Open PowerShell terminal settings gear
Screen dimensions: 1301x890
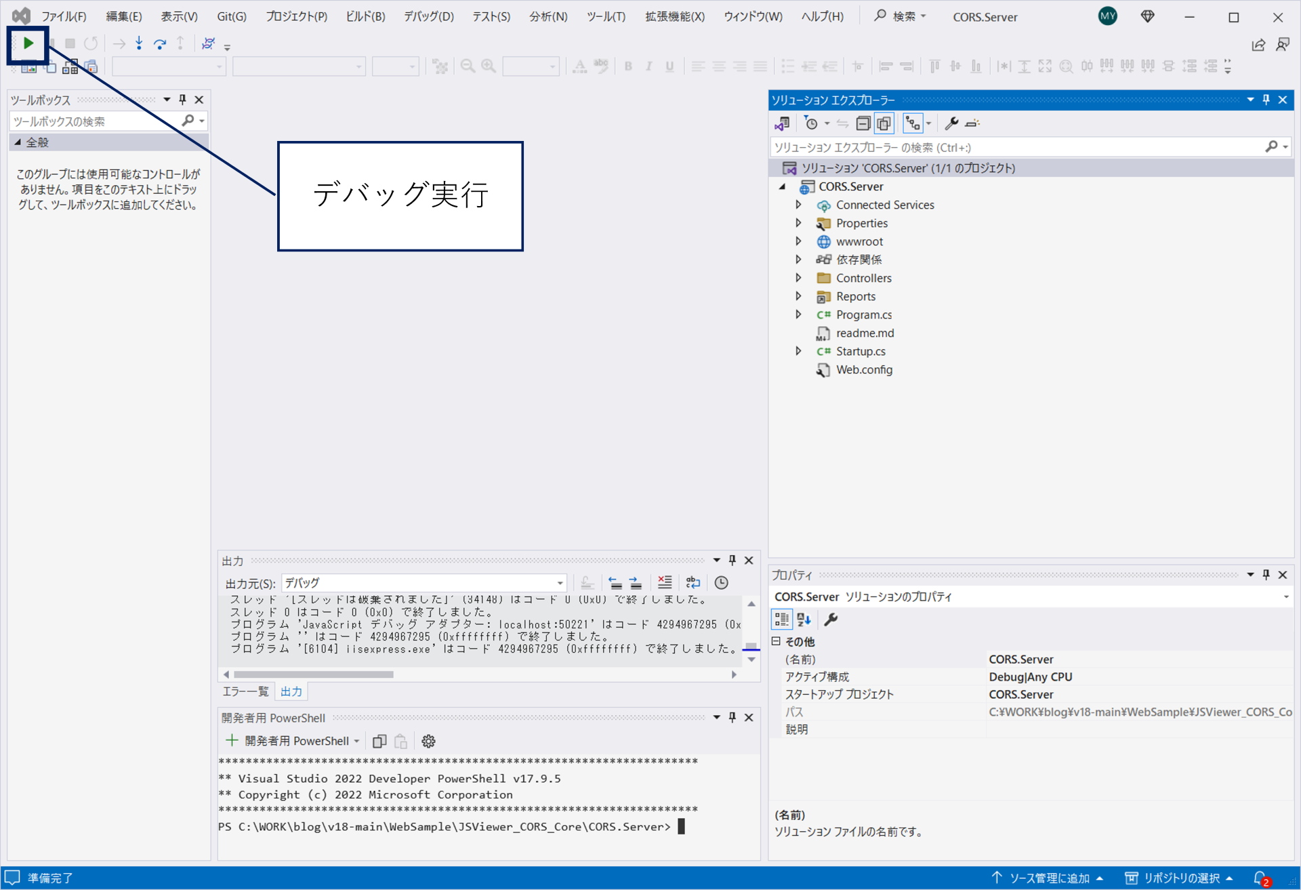[428, 741]
